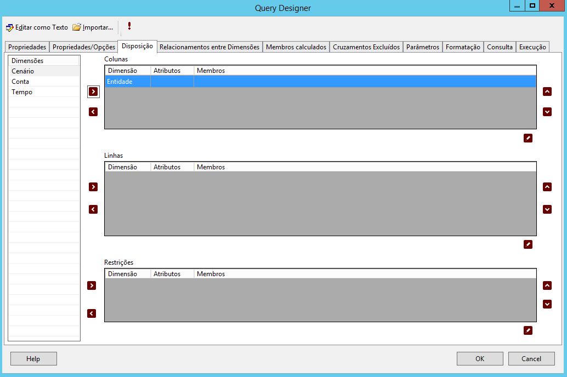
Task: Click Dimensão column header in Colunas
Action: (x=128, y=71)
